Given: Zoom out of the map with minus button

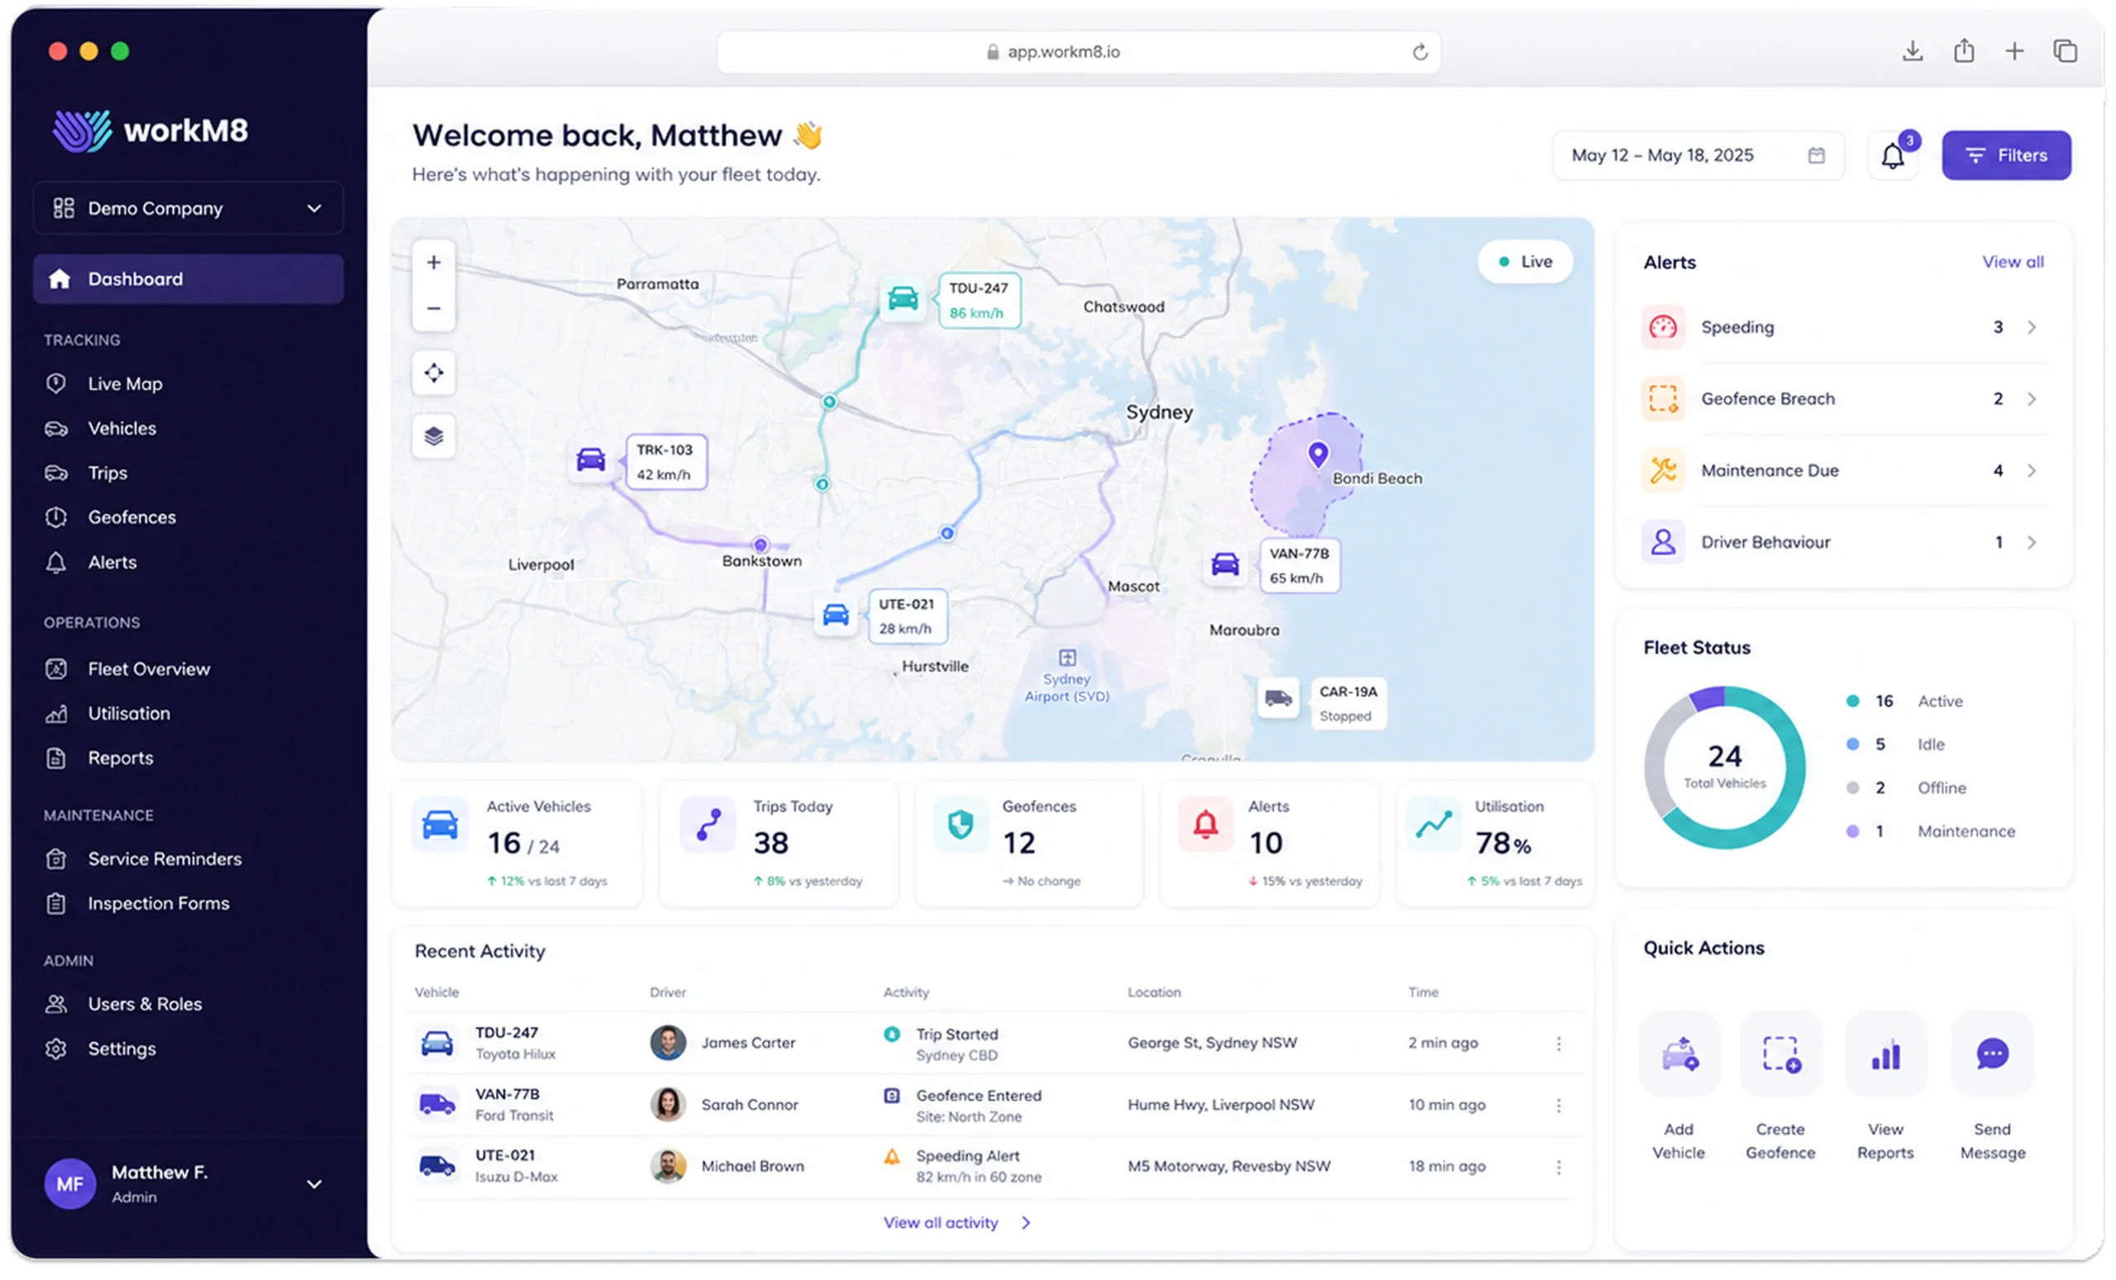Looking at the screenshot, I should tap(434, 308).
